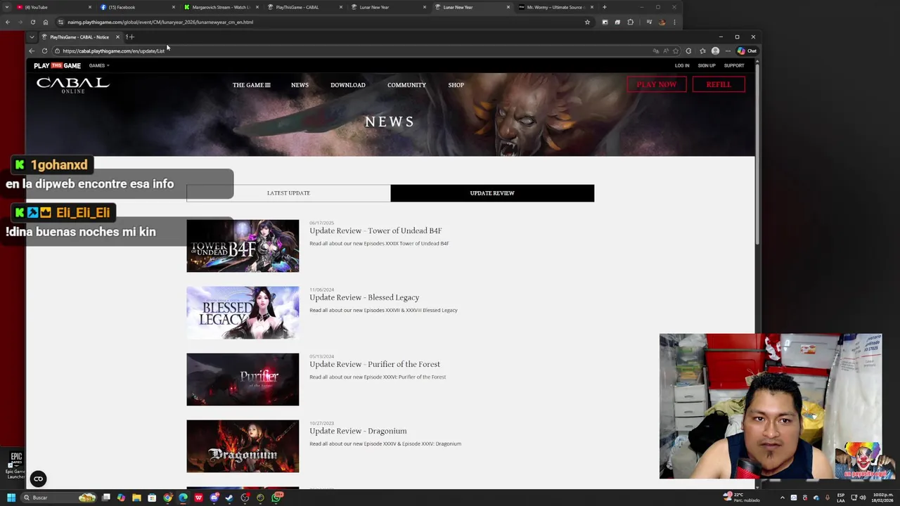Viewport: 900px width, 506px height.
Task: Click the SIGN UP link
Action: coord(707,65)
